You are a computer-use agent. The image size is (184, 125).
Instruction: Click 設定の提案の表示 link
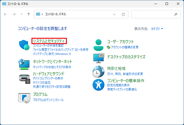click(118, 85)
